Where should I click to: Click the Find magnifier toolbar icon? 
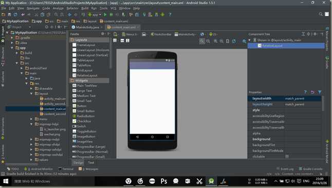(56, 14)
